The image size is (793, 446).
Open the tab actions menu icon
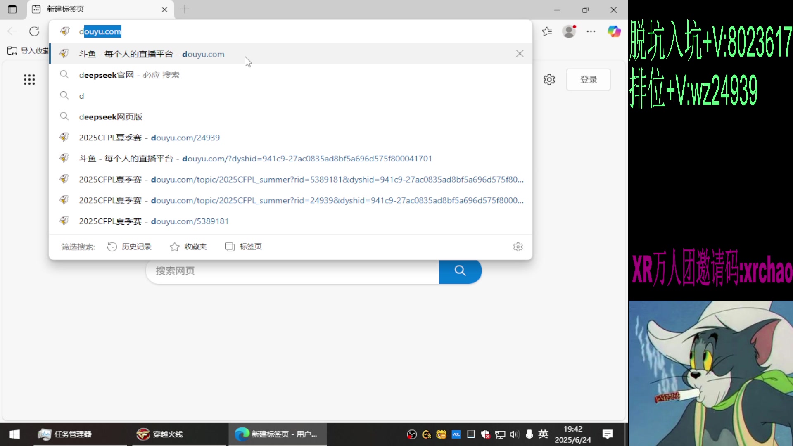pyautogui.click(x=12, y=9)
